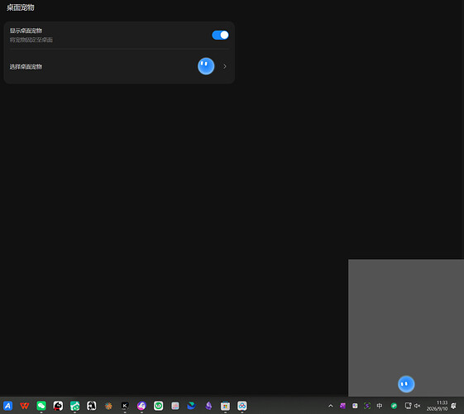Click the white square colorful tray icon

click(x=355, y=406)
